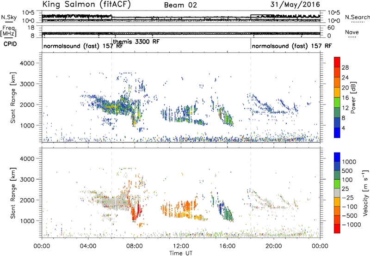Click the blue top of Velocity colorbar
The width and height of the screenshot is (370, 256).
coord(337,157)
